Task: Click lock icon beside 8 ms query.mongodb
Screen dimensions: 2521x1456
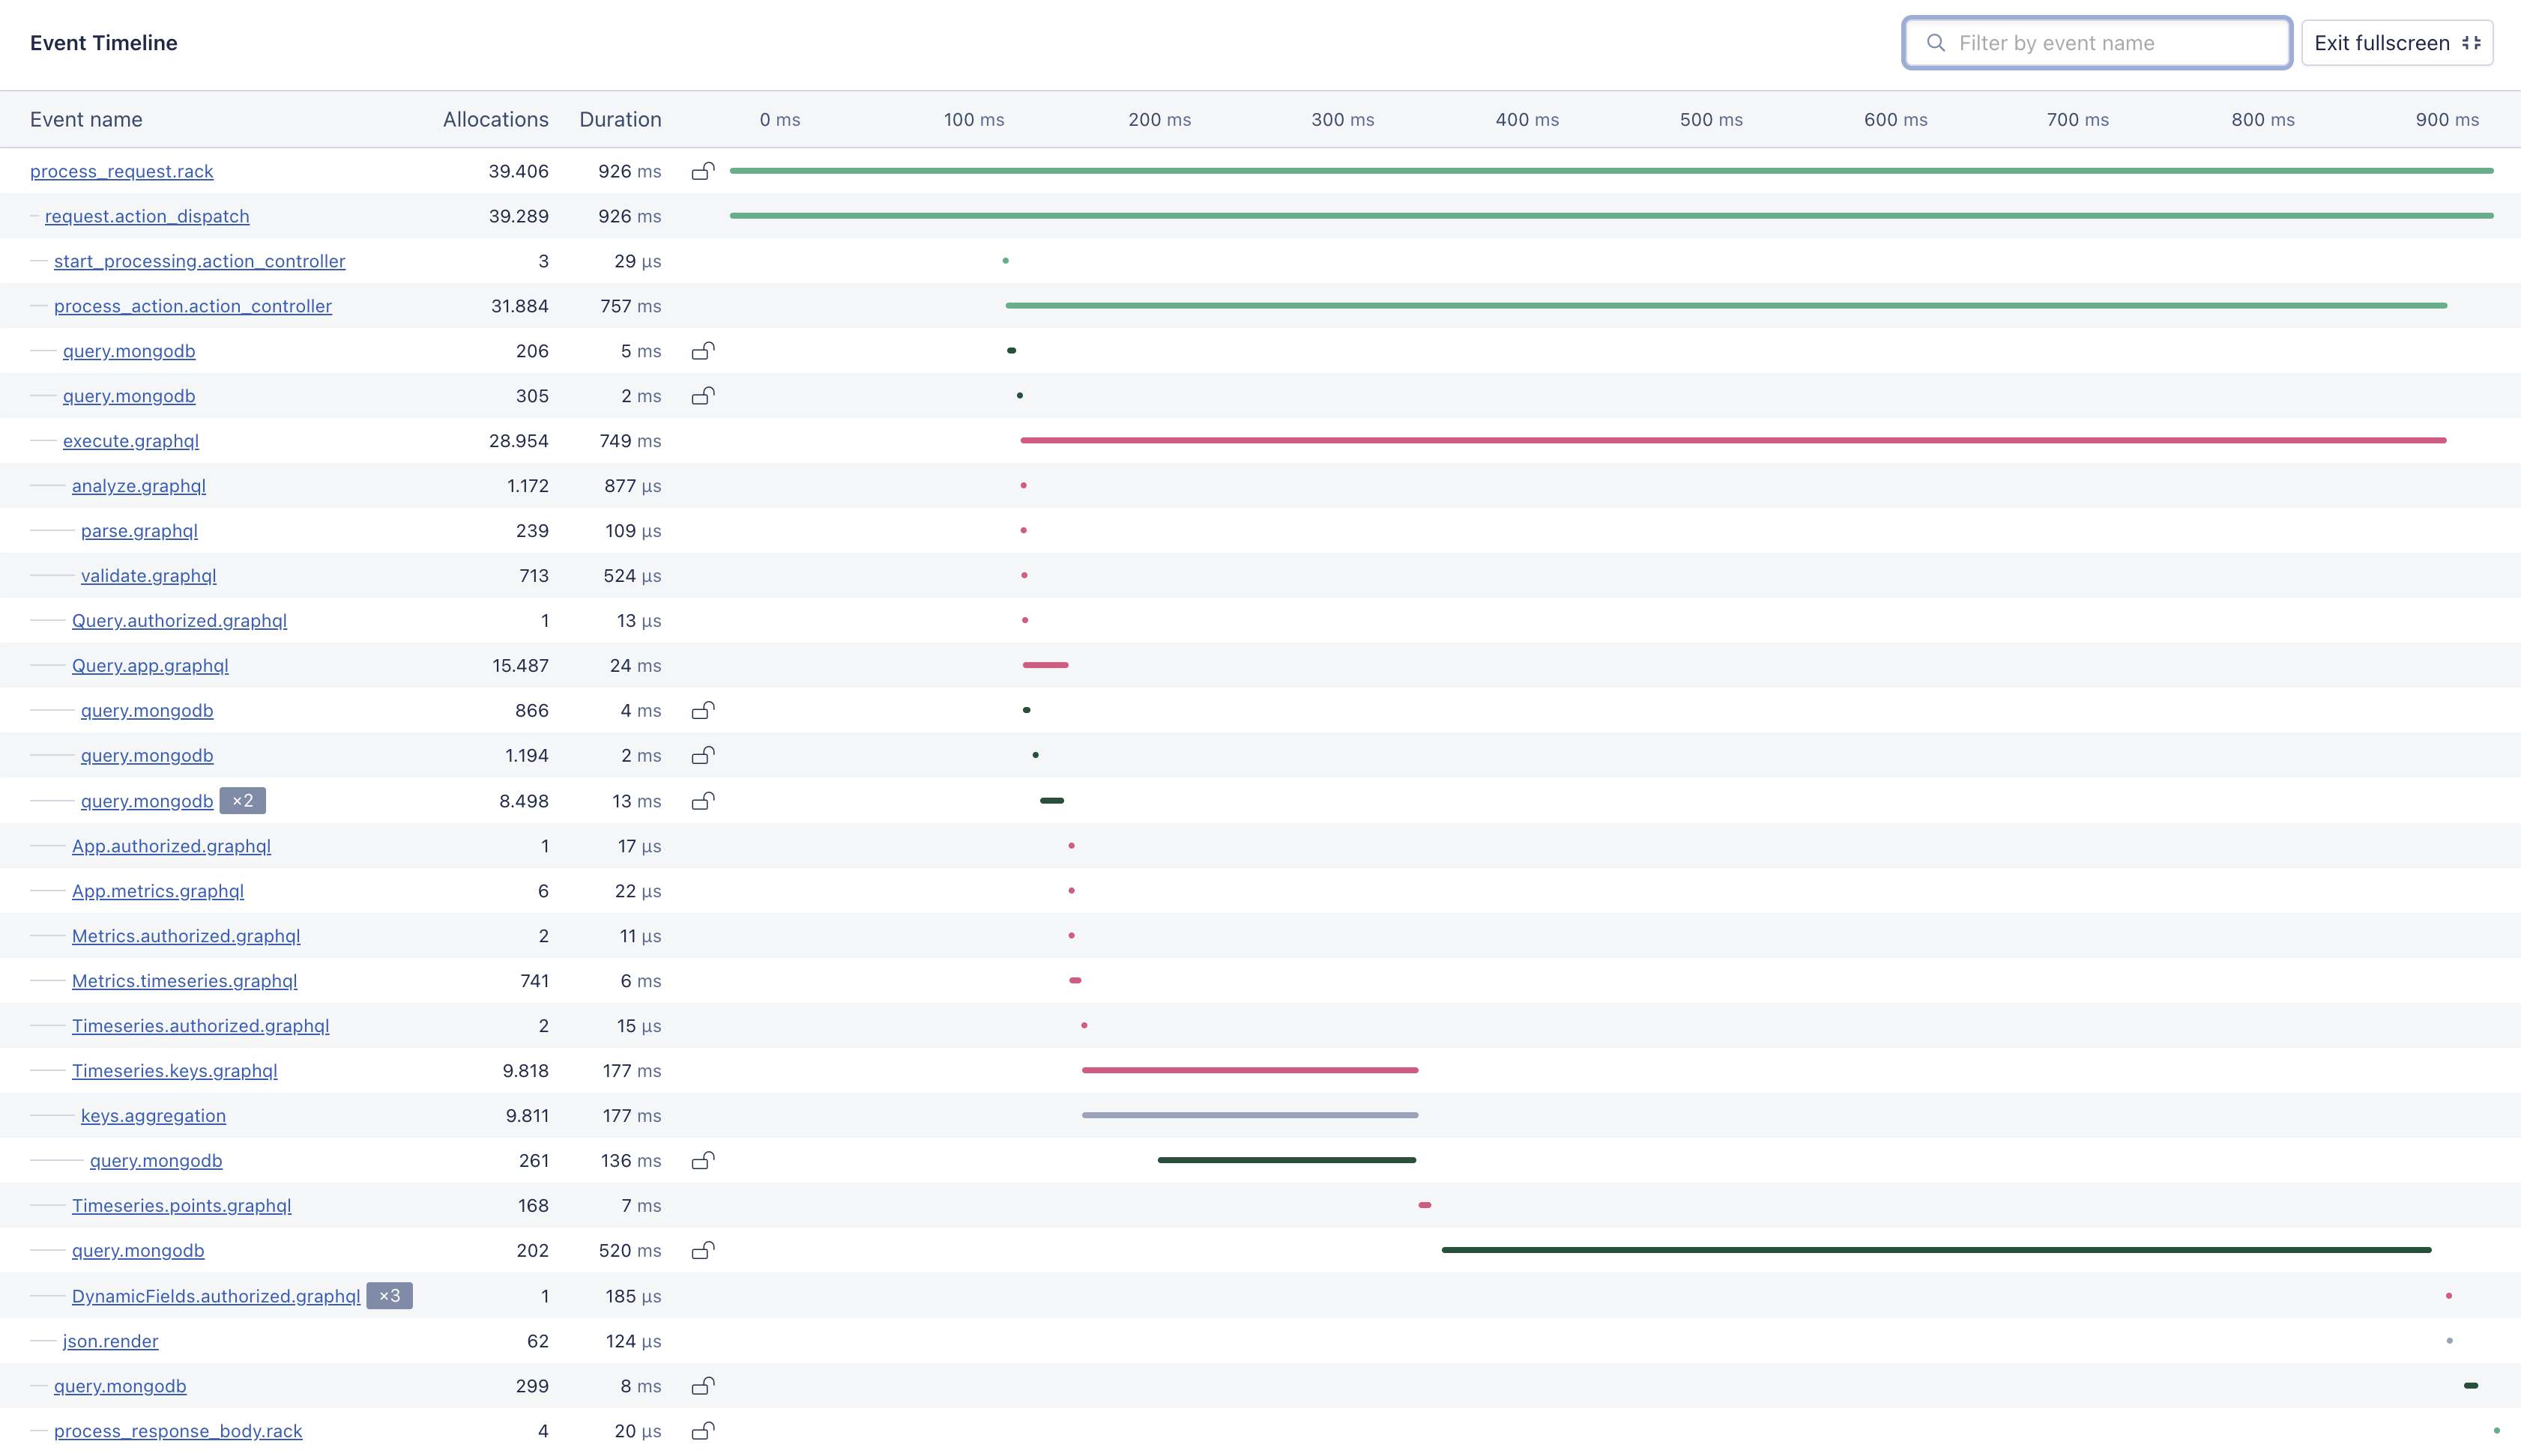Action: coord(703,1386)
